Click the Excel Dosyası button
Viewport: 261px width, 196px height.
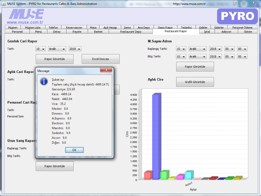tap(101, 59)
